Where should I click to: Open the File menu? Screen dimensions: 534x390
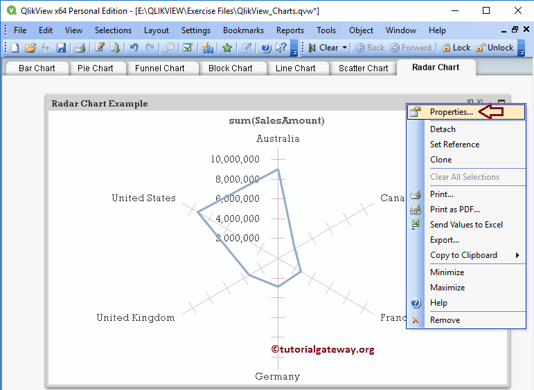(x=20, y=30)
